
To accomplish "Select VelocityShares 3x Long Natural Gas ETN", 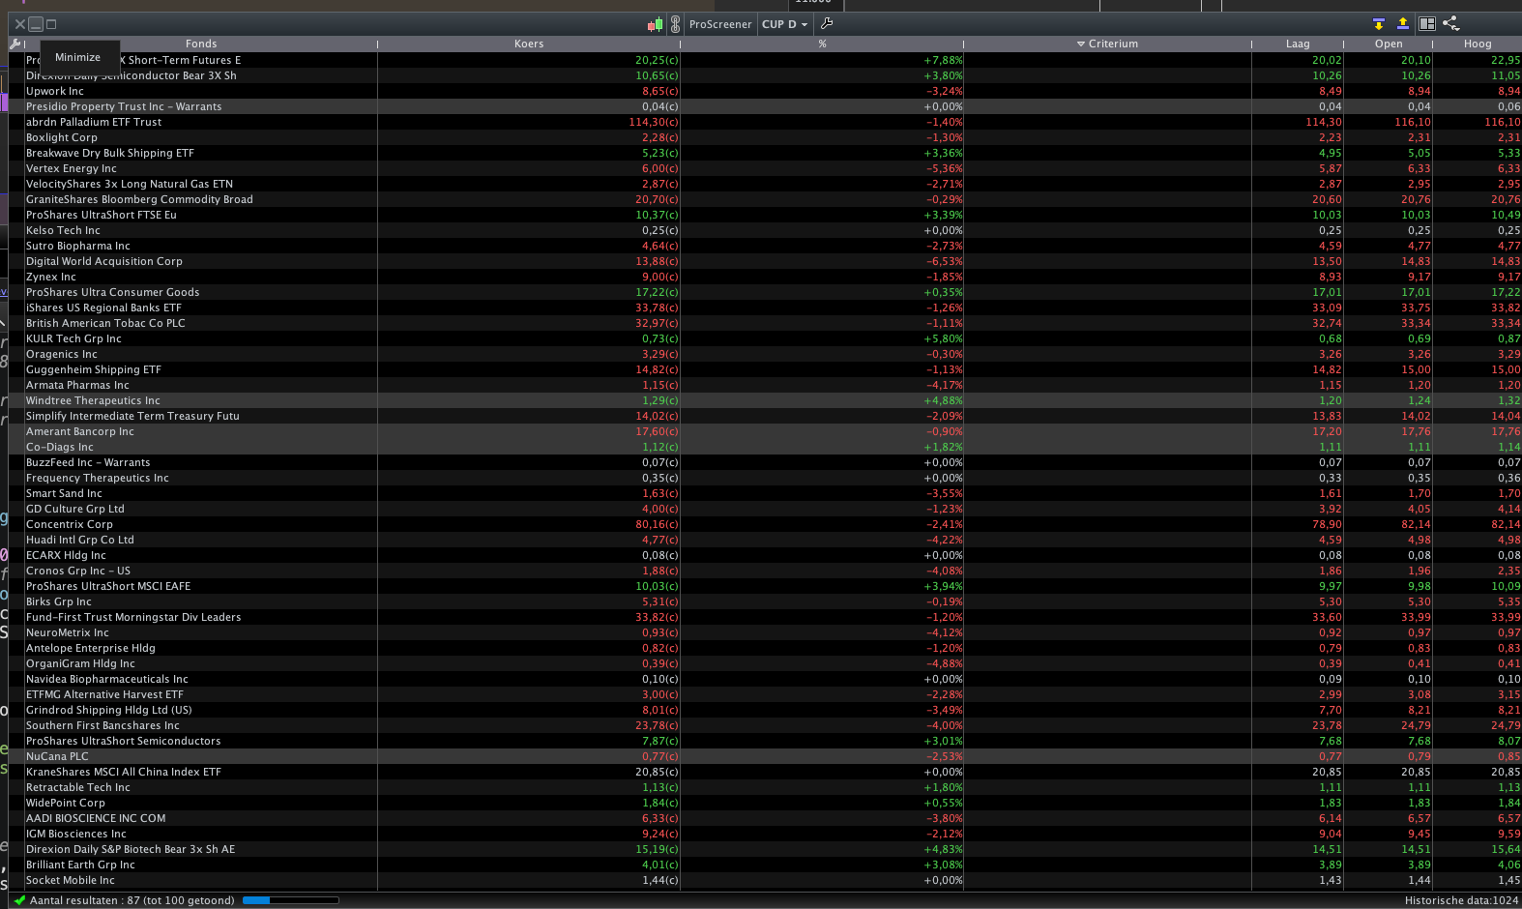I will tap(766, 184).
